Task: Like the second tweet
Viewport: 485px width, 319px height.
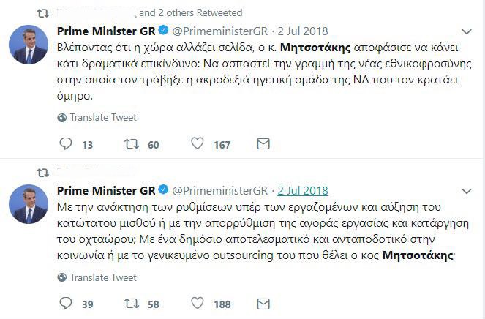Action: (197, 304)
